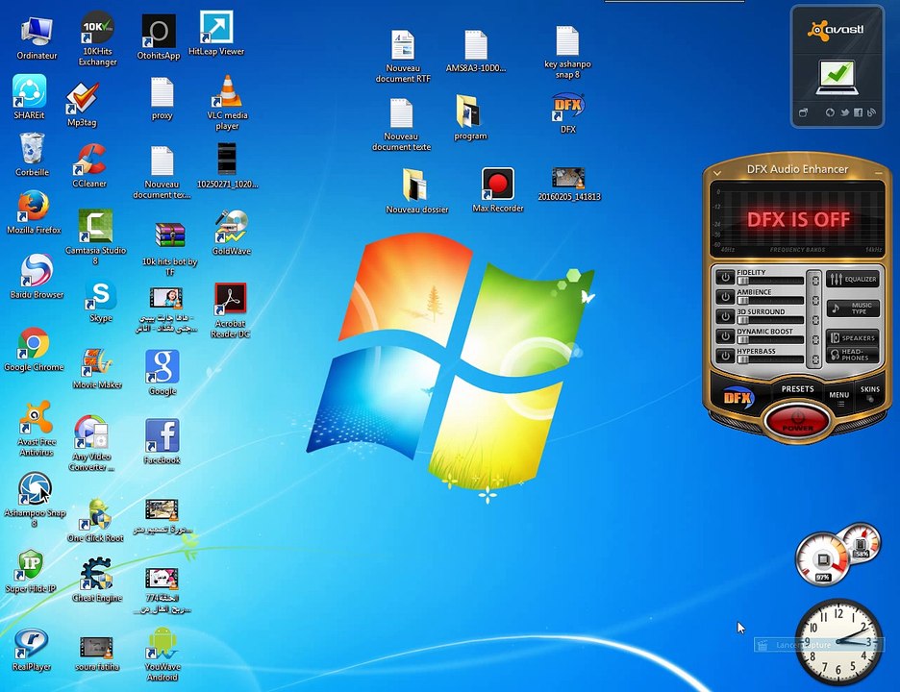Open avast! Twitter link in gadget
900x692 pixels.
point(844,112)
